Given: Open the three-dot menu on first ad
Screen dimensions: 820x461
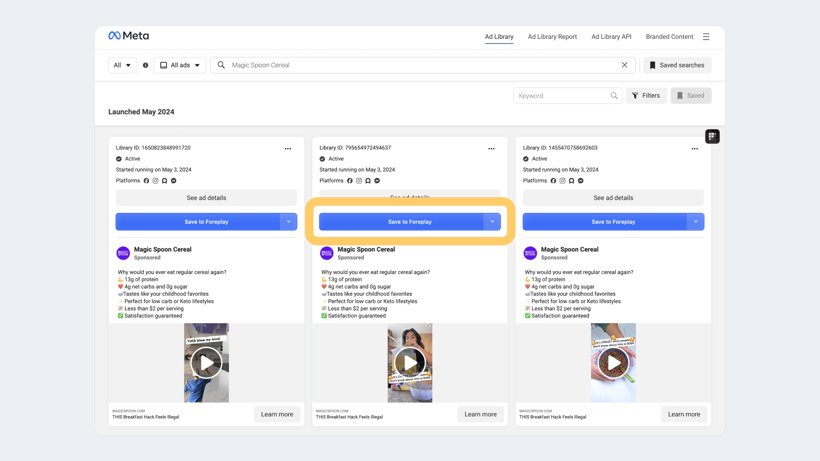Looking at the screenshot, I should coord(288,149).
